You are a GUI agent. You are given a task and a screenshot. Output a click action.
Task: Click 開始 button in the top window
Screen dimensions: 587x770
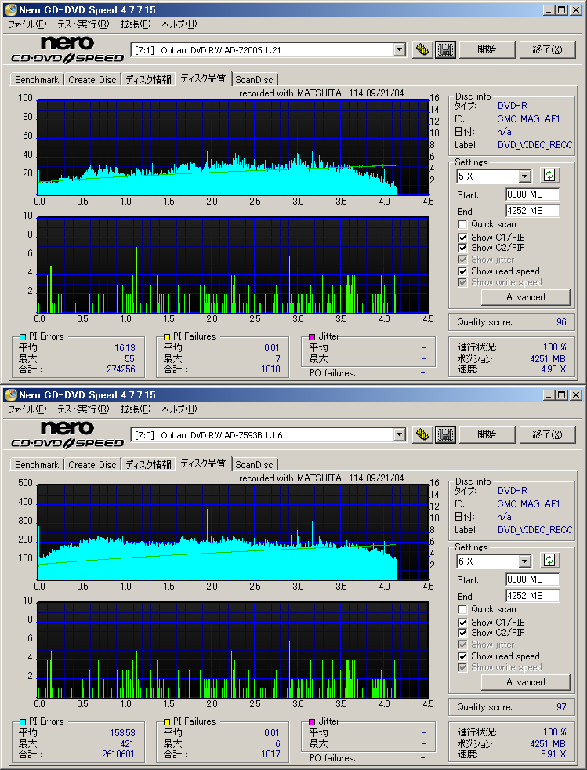[487, 49]
